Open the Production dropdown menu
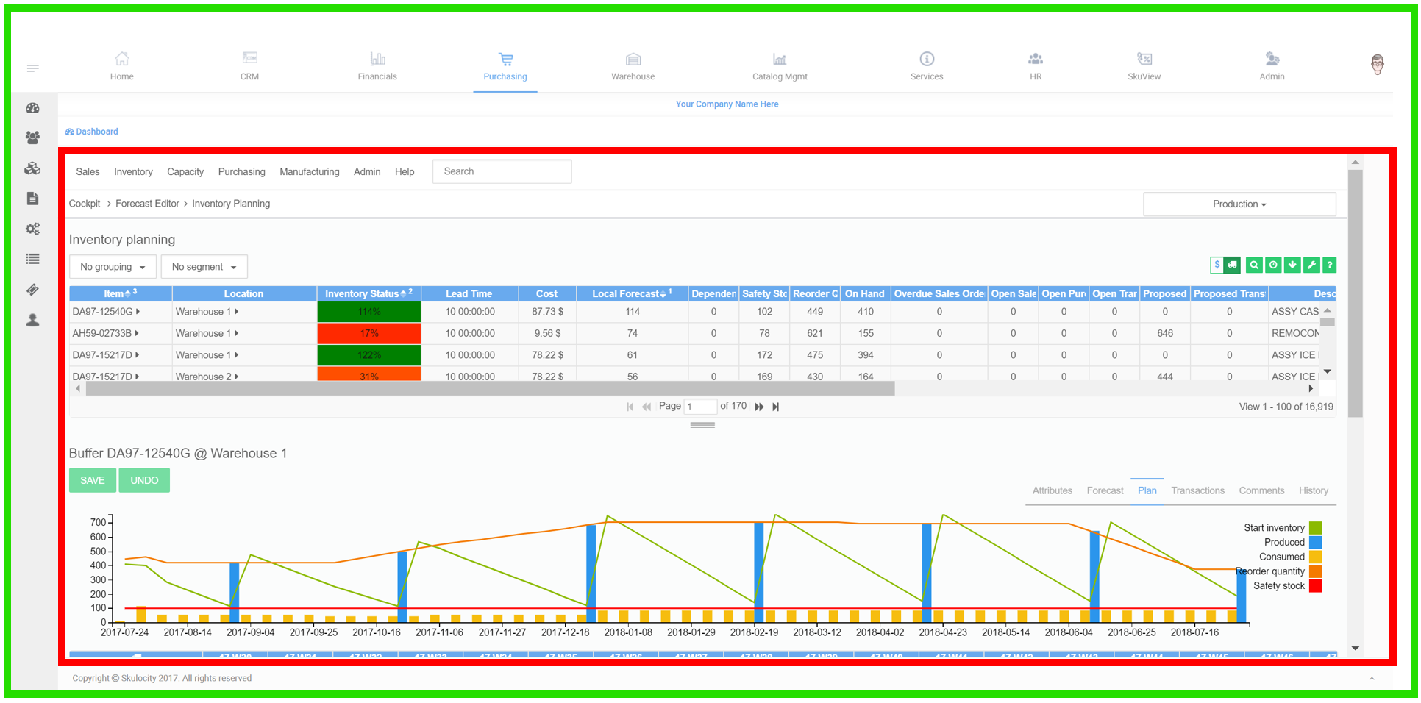The height and width of the screenshot is (703, 1421). point(1239,204)
